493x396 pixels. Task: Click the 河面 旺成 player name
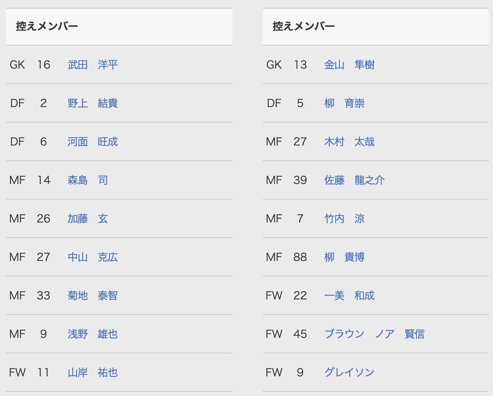point(93,142)
